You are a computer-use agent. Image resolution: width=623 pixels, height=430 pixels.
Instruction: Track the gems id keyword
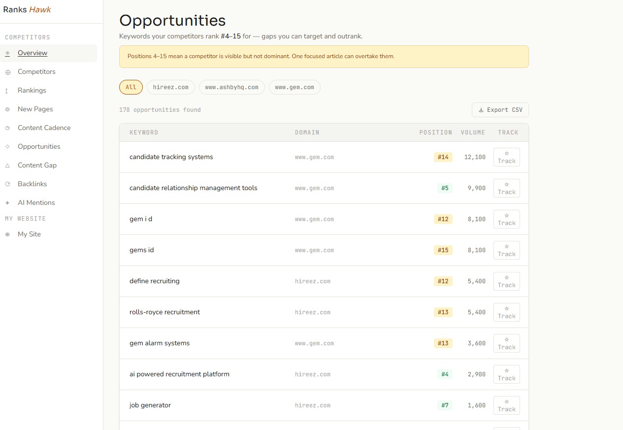[507, 250]
